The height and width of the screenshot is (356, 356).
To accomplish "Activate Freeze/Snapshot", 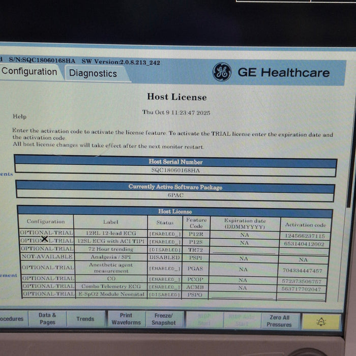I will [164, 319].
